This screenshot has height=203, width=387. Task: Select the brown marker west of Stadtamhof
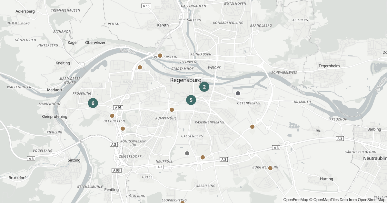point(140,67)
